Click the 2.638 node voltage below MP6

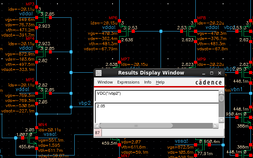[127, 40]
